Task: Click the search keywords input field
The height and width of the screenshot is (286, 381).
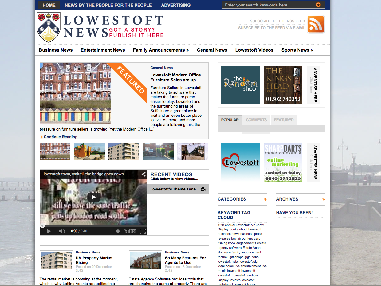Action: [x=269, y=5]
